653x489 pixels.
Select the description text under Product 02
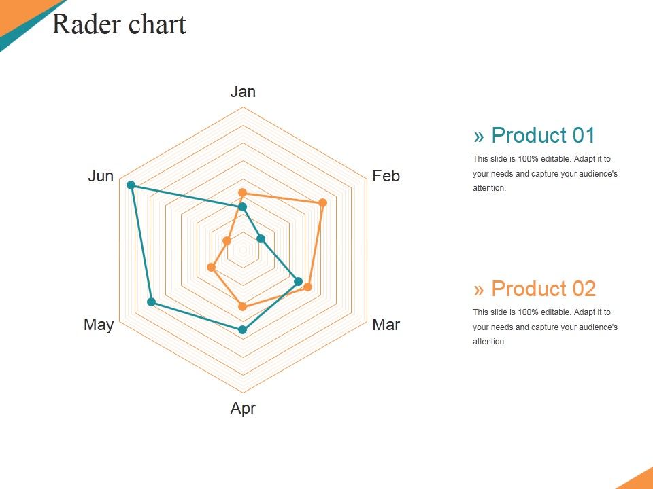pyautogui.click(x=545, y=327)
